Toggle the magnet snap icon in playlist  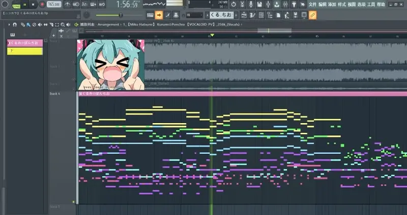coord(15,24)
